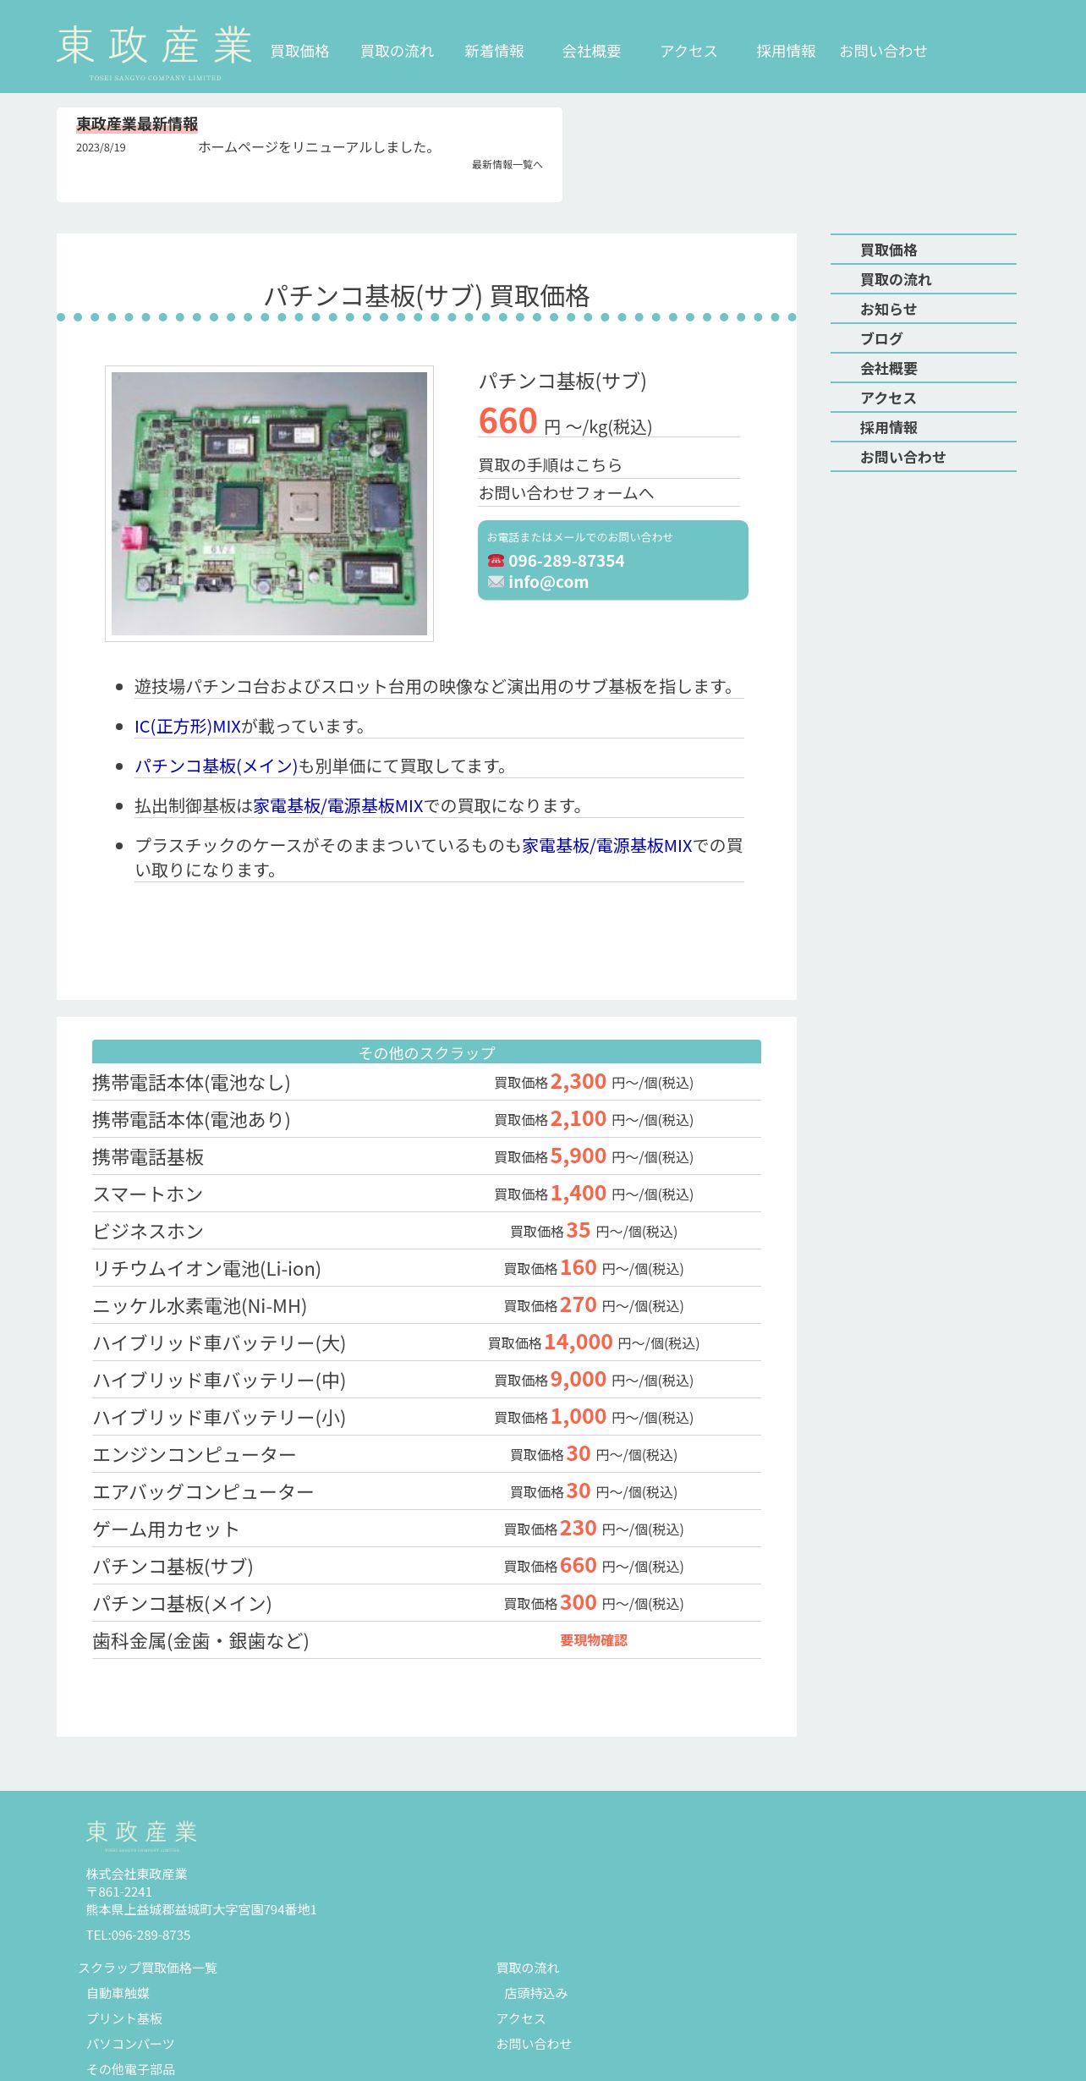Click ゲーム用カセット row
Viewport: 1086px width, 2081px height.
click(x=426, y=1529)
